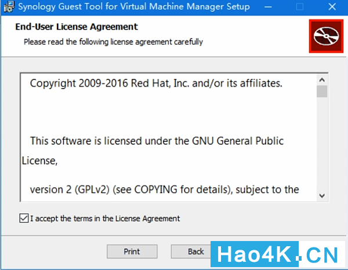Click the Print button
This screenshot has width=348, height=270.
click(132, 251)
